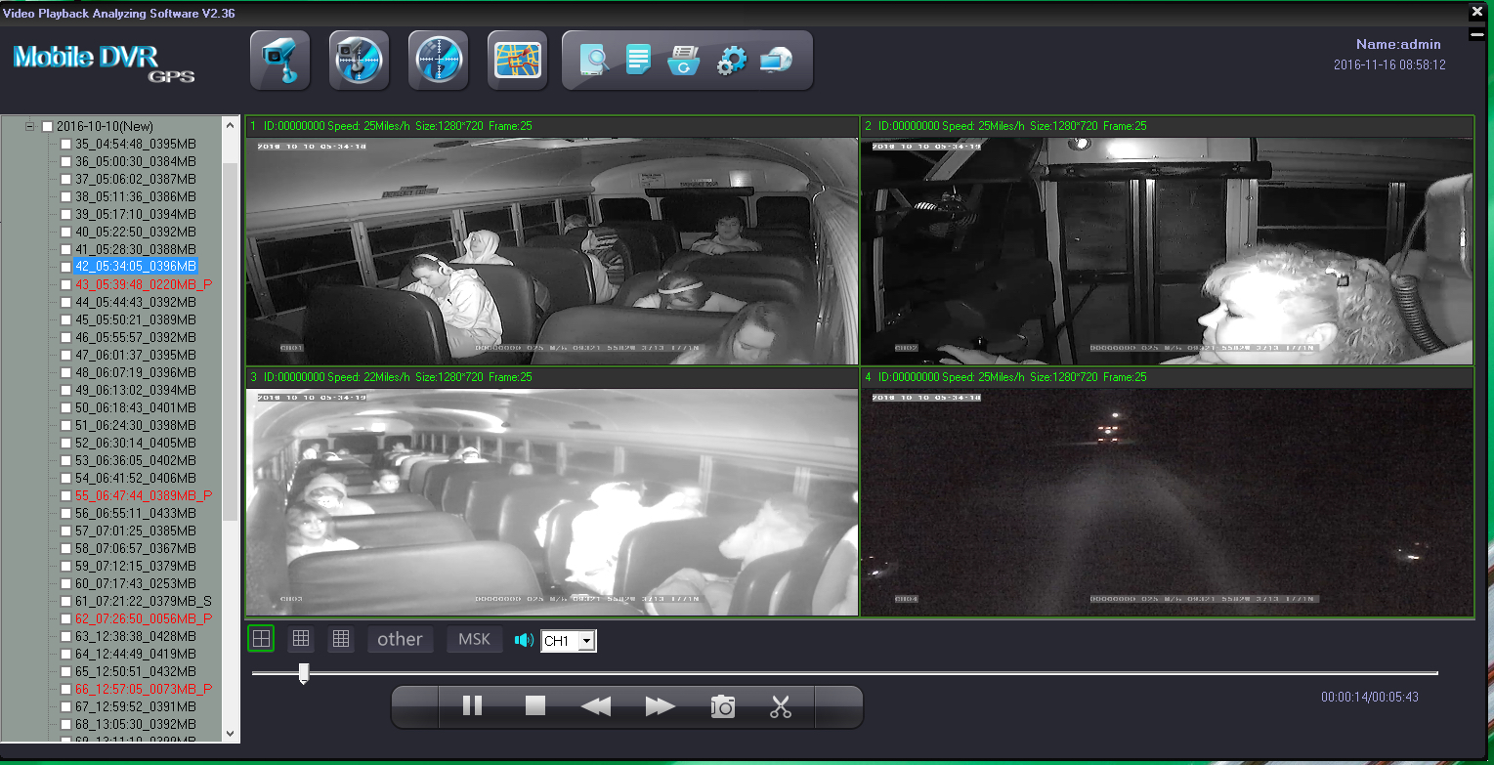Mute audio with the speaker icon
1494x765 pixels.
click(x=524, y=640)
